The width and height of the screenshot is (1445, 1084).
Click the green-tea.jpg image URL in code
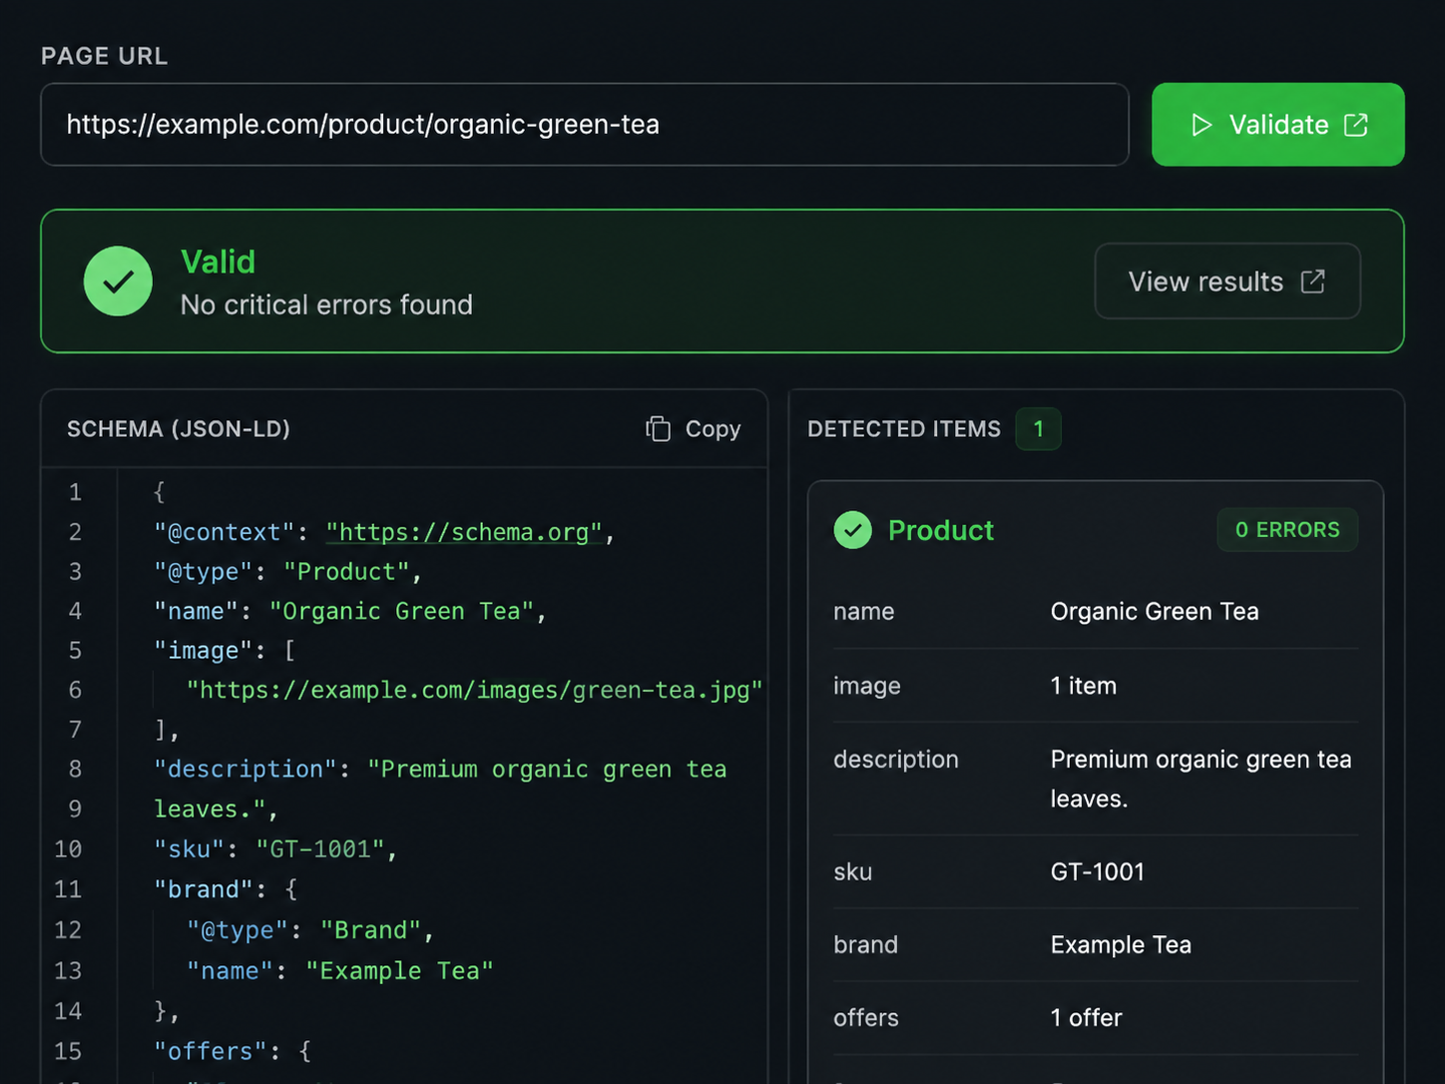475,690
